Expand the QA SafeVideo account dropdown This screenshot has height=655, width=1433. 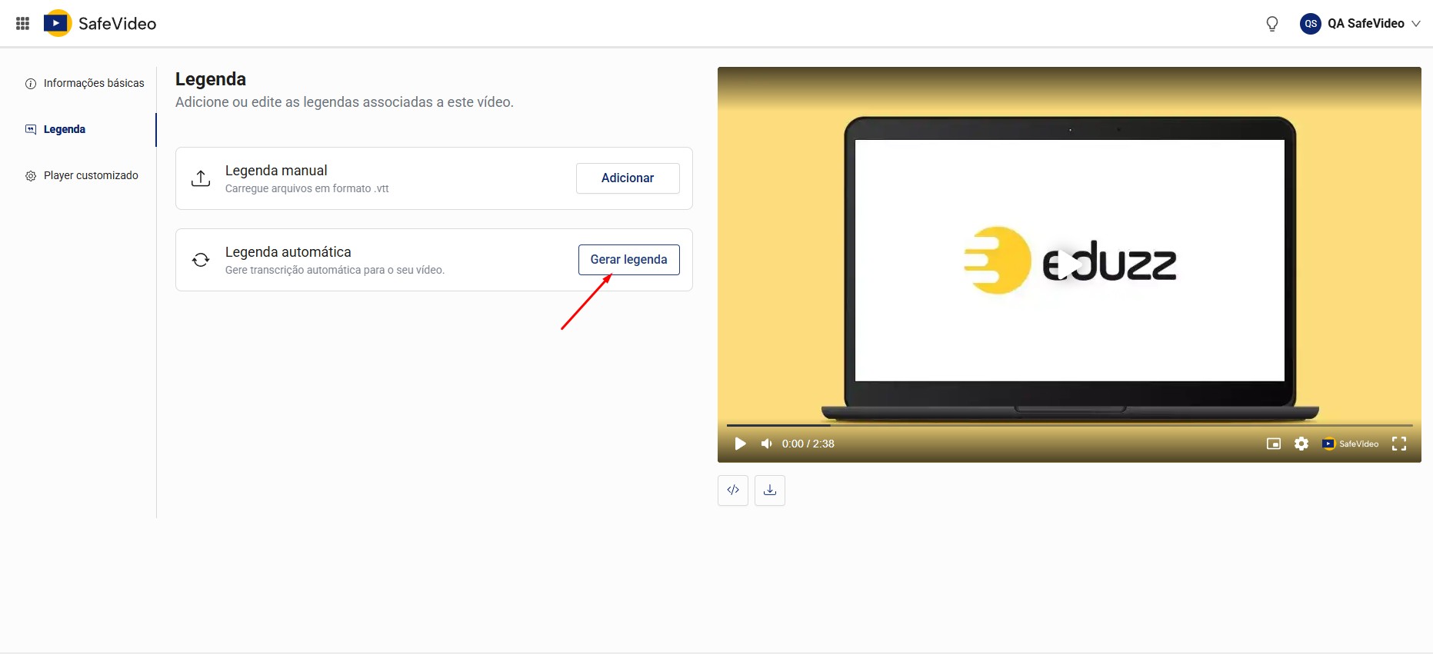1416,24
